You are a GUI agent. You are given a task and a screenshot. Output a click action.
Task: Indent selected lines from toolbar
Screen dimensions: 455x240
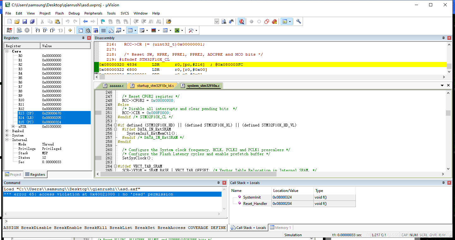pos(136,22)
